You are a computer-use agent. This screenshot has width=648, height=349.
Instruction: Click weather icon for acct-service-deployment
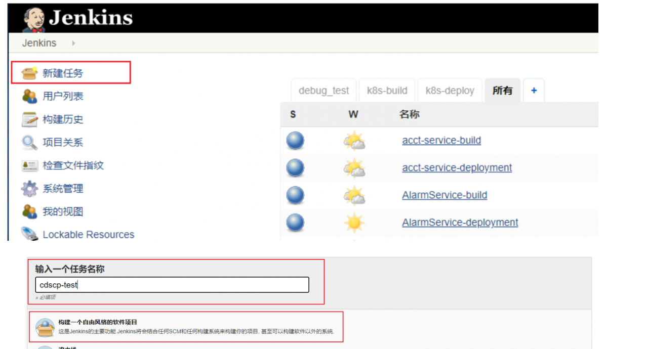click(354, 168)
